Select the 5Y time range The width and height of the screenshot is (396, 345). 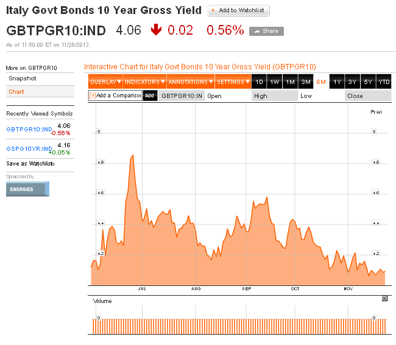[x=368, y=82]
